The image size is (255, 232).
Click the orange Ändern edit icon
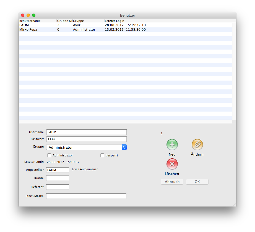[197, 145]
